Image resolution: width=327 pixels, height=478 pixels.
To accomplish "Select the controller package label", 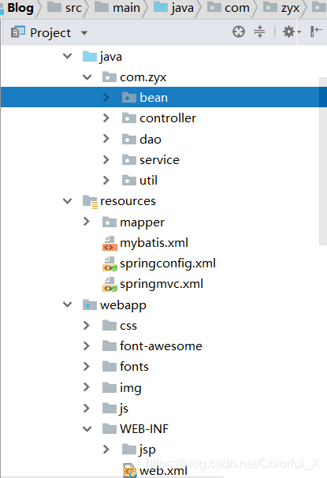I will pyautogui.click(x=168, y=118).
